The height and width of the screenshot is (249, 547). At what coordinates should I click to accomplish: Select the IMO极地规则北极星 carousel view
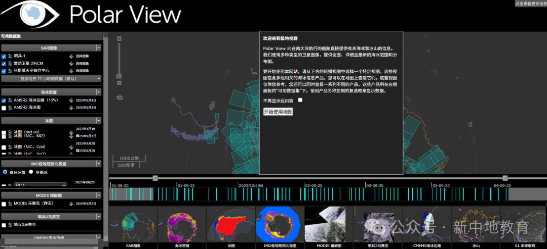coord(280,226)
